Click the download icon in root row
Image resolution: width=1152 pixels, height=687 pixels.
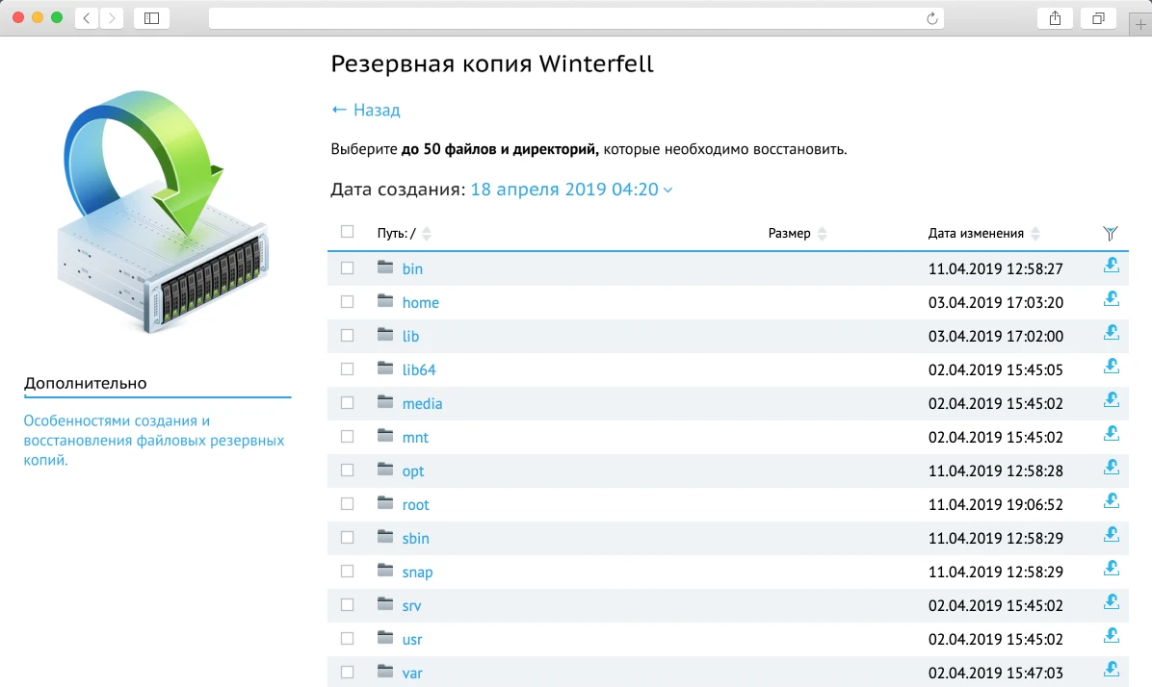1111,502
